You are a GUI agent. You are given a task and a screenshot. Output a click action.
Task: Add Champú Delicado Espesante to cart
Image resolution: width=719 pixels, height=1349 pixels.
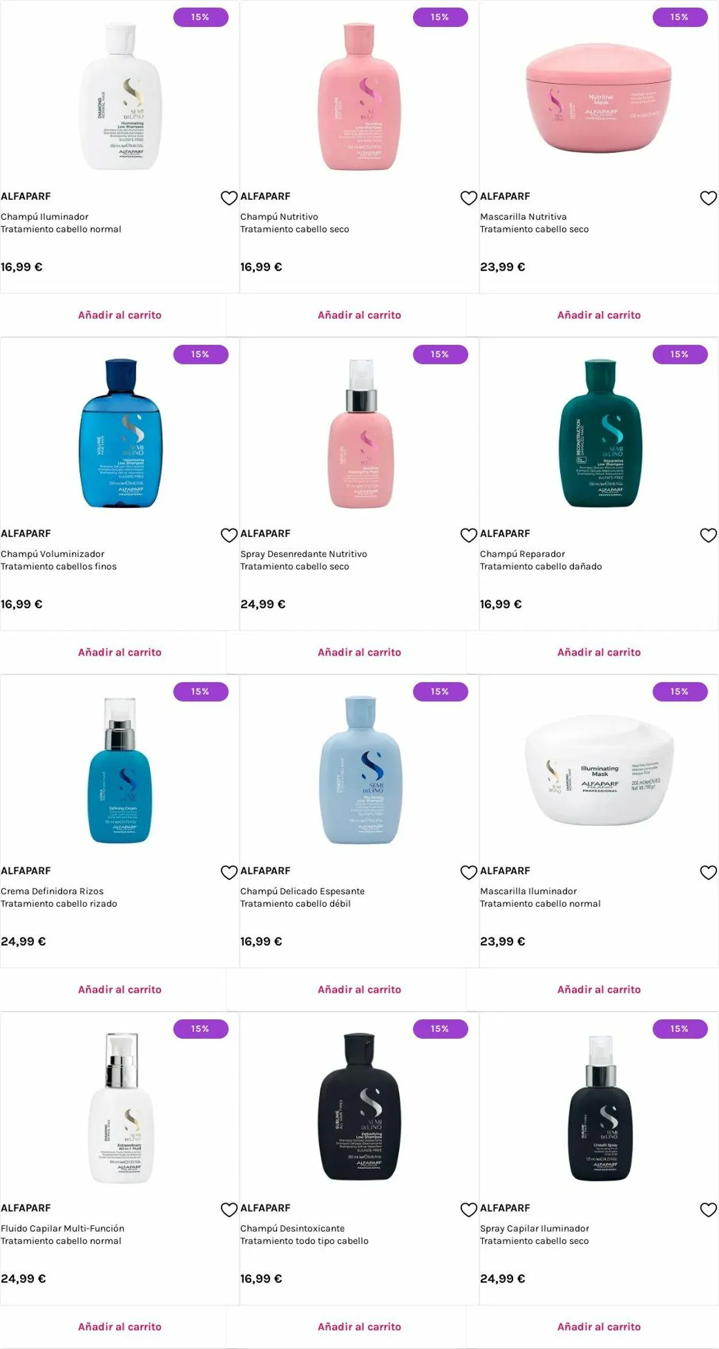pos(359,989)
